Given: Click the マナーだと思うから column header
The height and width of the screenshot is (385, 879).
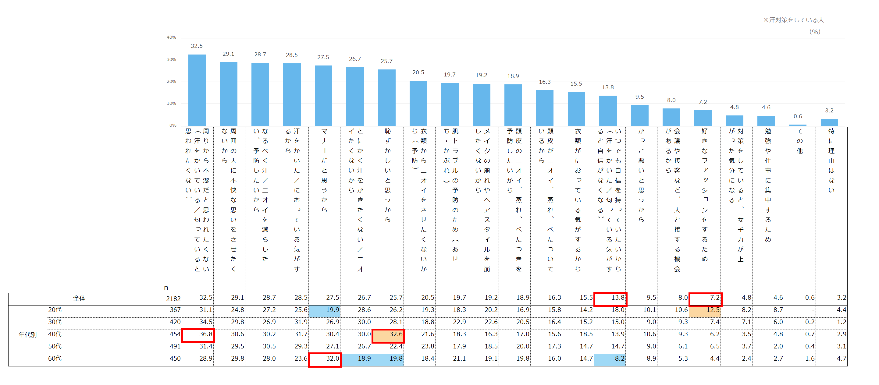Looking at the screenshot, I should click(x=324, y=171).
